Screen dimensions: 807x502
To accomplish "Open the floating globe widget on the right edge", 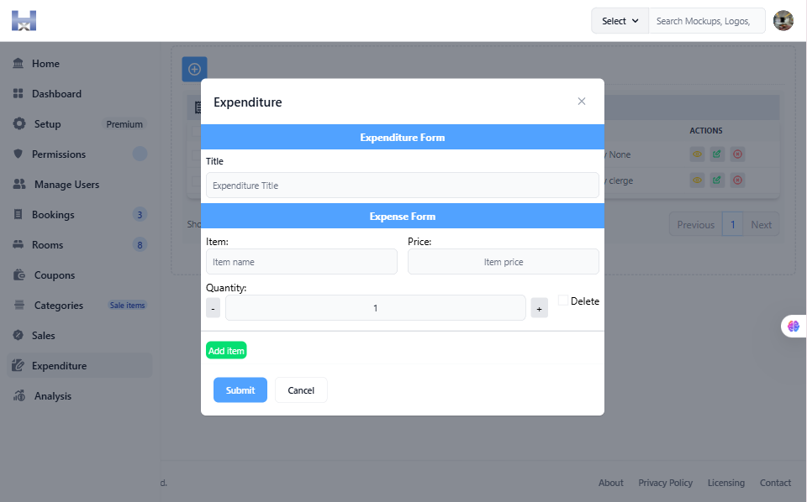I will [794, 326].
